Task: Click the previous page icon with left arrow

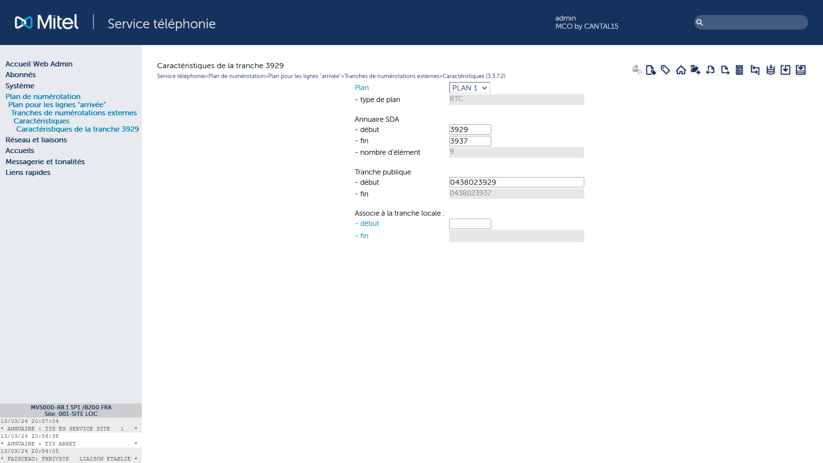Action: 710,70
